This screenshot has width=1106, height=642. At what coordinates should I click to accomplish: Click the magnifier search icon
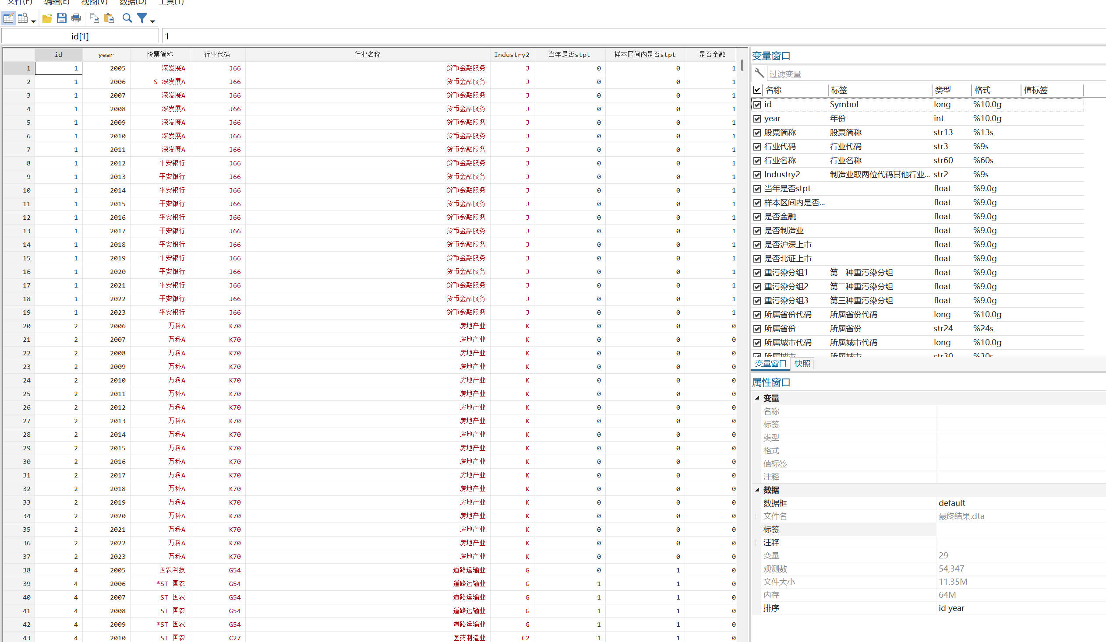(127, 18)
